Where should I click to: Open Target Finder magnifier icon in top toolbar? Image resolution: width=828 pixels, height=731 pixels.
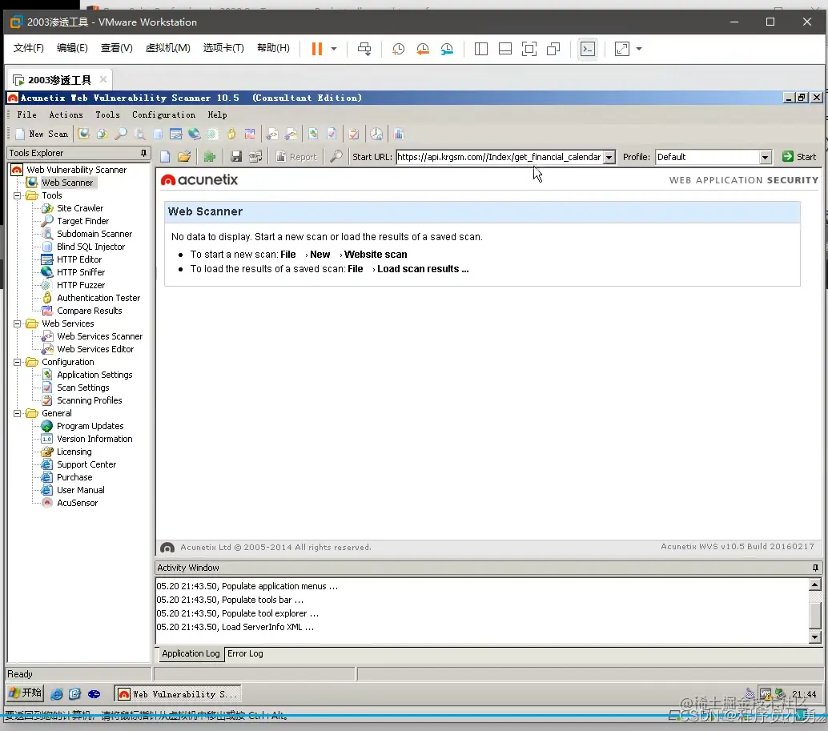point(121,134)
